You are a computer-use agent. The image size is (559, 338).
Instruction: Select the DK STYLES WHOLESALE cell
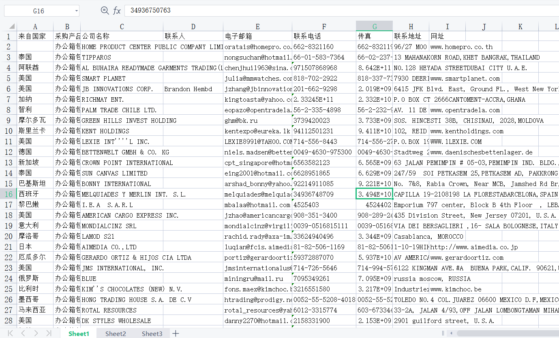point(122,321)
